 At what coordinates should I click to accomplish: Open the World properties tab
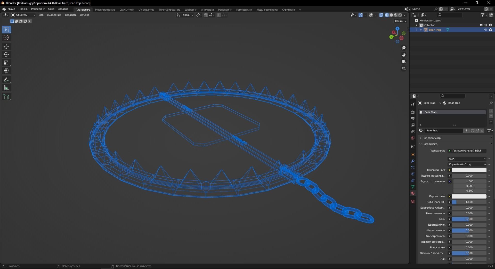click(413, 138)
